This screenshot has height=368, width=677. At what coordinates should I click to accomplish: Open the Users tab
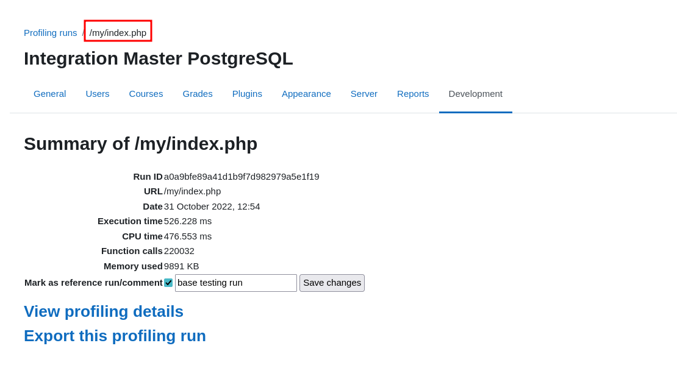(98, 94)
